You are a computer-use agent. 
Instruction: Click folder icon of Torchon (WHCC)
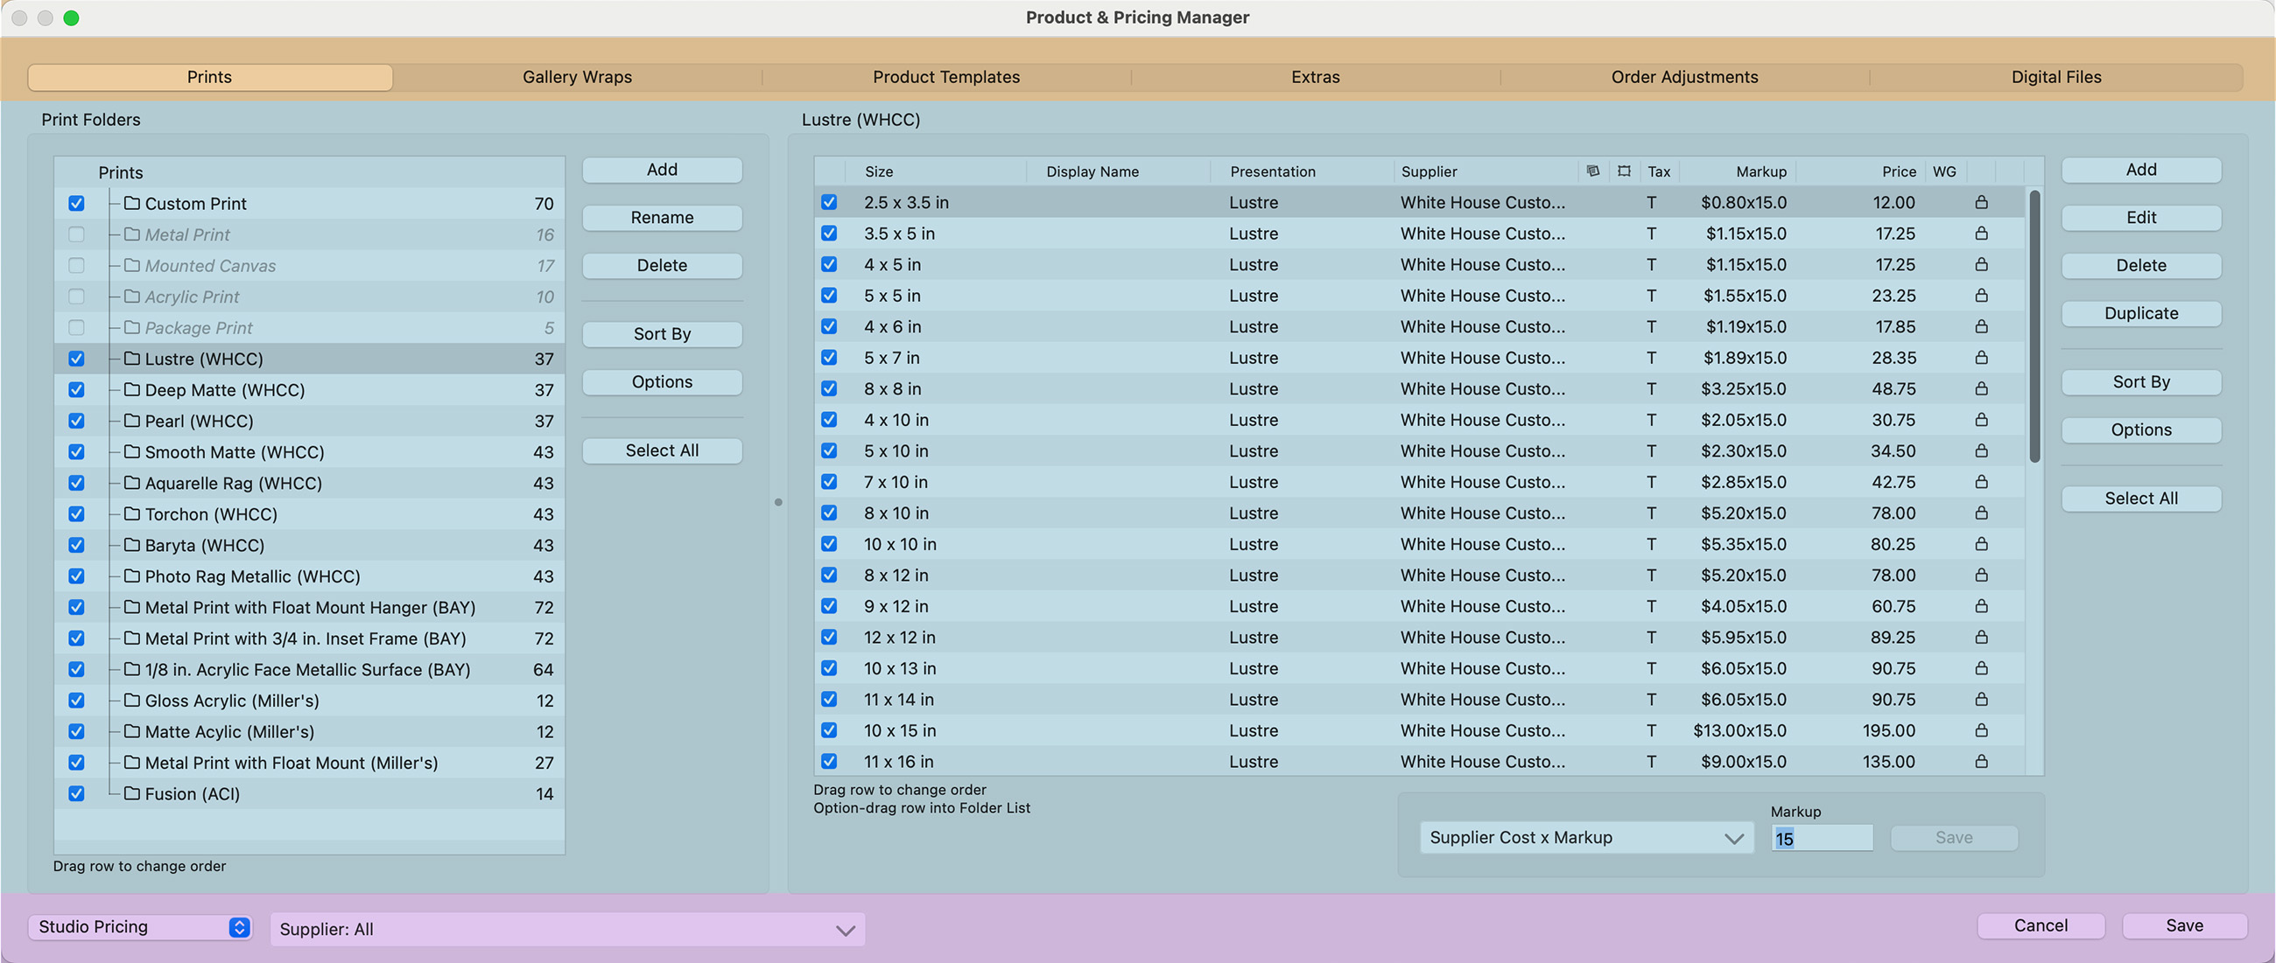132,513
